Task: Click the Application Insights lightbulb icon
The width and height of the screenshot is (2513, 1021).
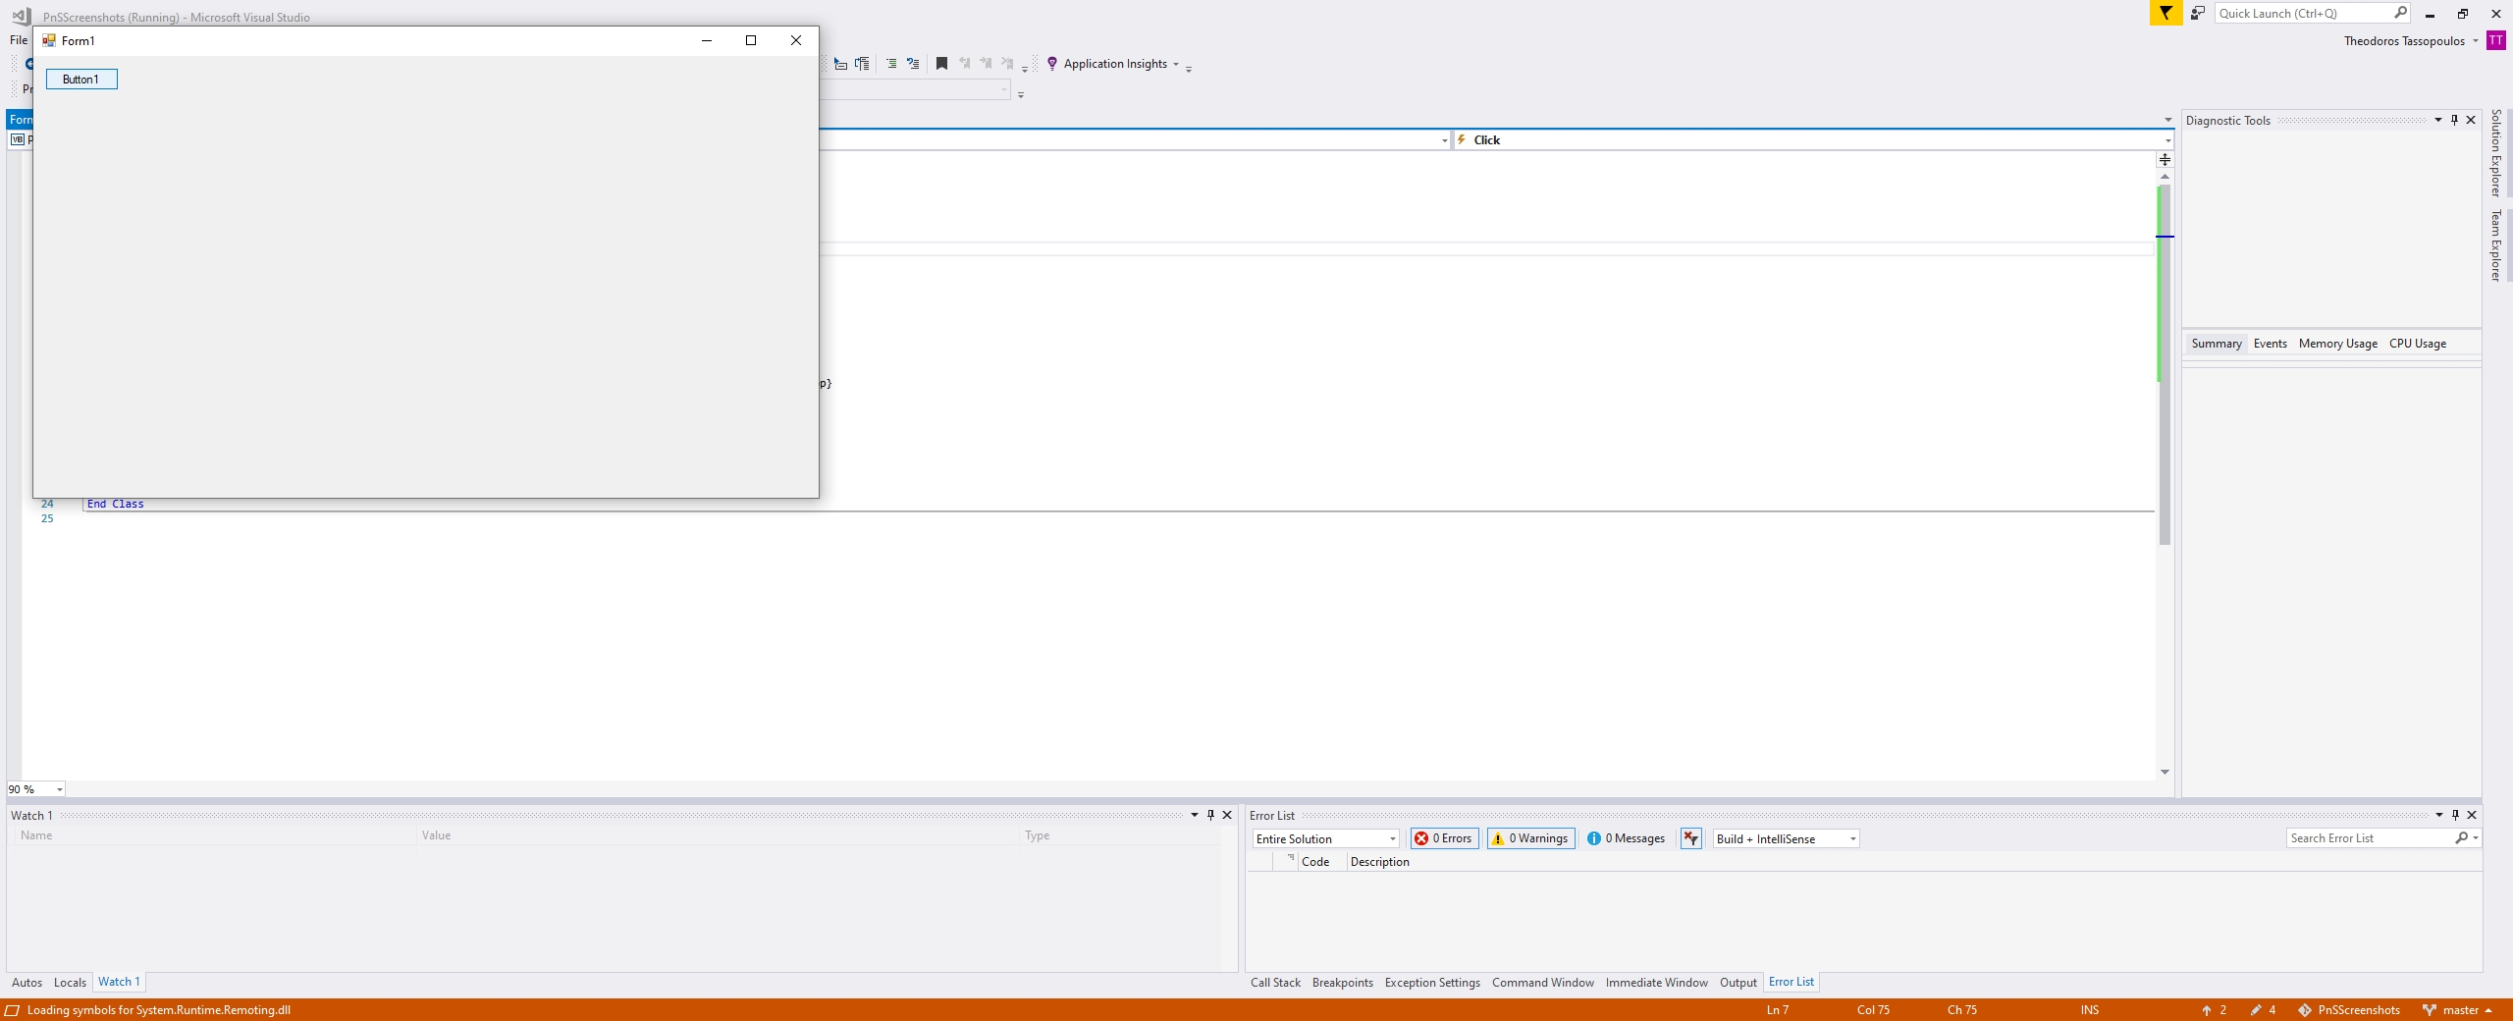Action: pos(1052,64)
